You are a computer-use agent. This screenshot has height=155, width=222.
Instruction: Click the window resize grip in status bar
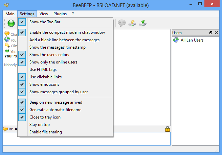coord(217,150)
